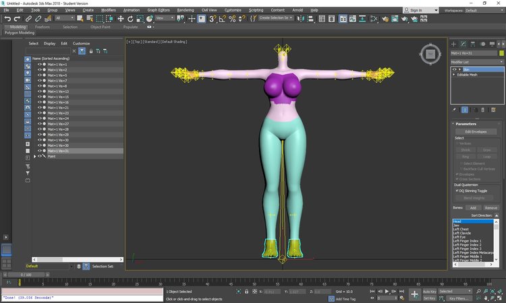Viewport: 506px width, 303px height.
Task: Open the Workspaces Default dropdown
Action: click(484, 10)
